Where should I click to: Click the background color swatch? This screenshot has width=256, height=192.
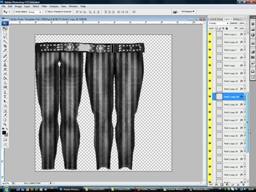point(6,135)
